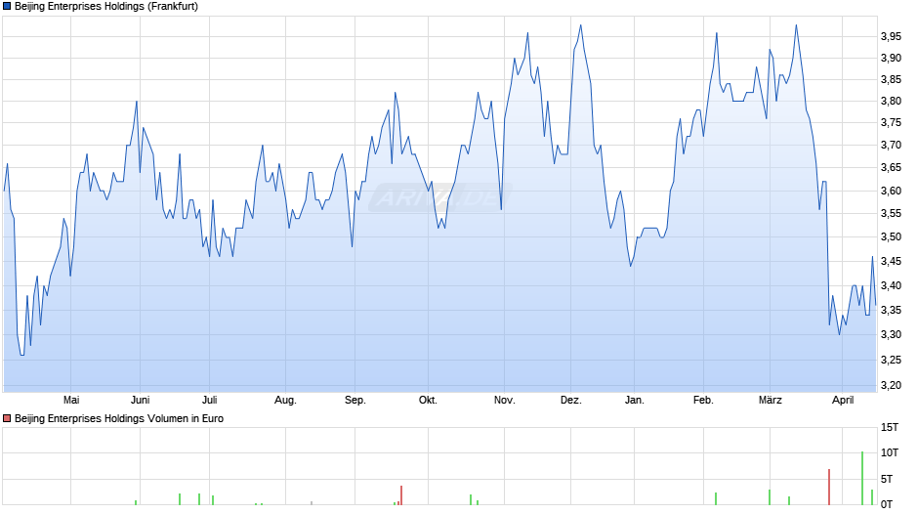
Task: Click the 'Aug.' month label
Action: 286,400
